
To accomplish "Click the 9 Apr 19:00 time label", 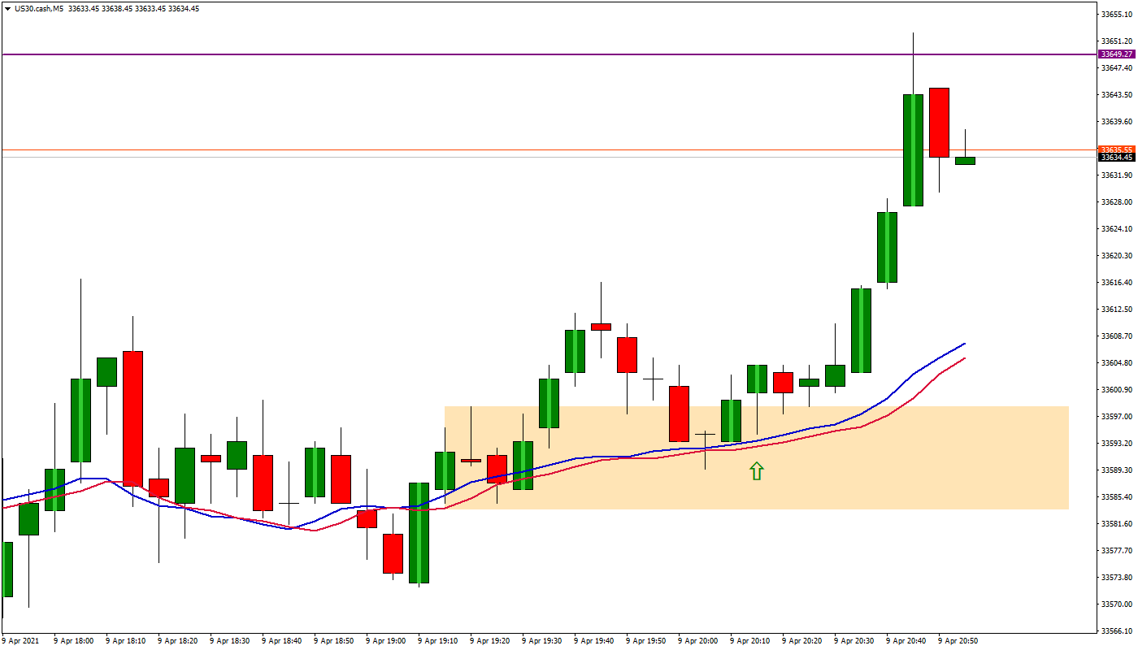I will [386, 641].
